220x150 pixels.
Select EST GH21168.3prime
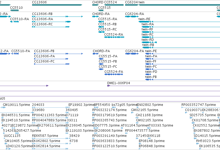click(149, 115)
